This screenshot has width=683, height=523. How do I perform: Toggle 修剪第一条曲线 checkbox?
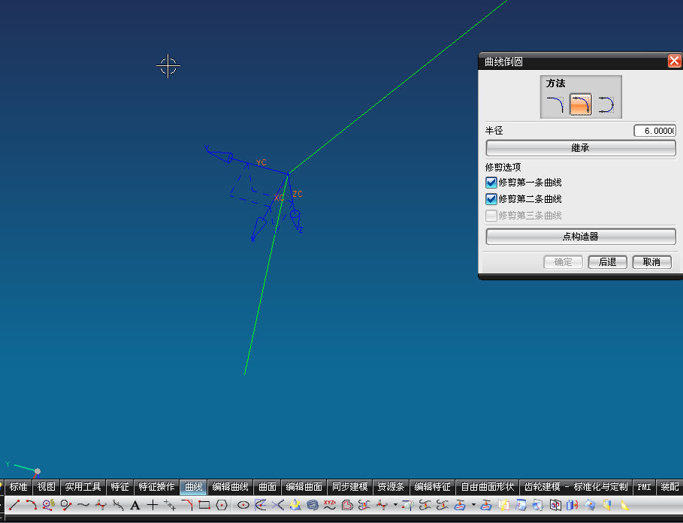pos(491,183)
